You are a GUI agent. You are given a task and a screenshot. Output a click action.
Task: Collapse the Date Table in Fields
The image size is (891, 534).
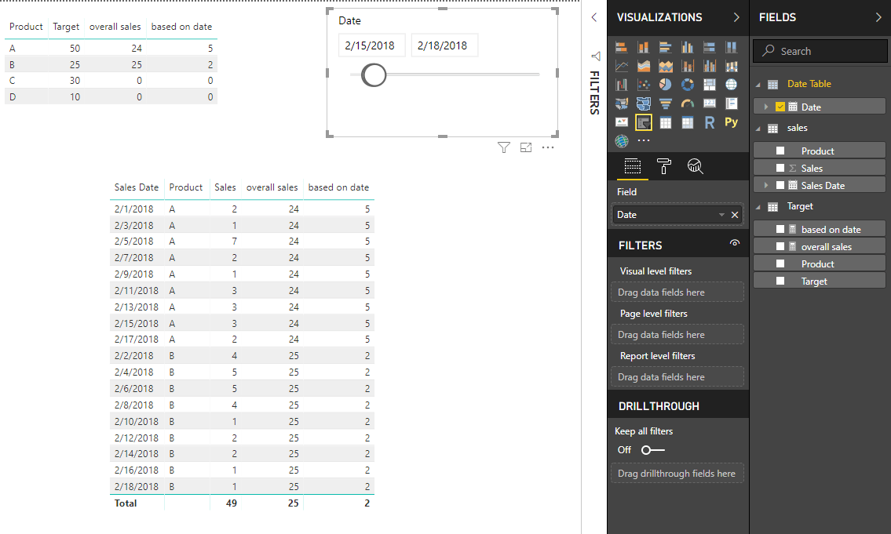758,85
